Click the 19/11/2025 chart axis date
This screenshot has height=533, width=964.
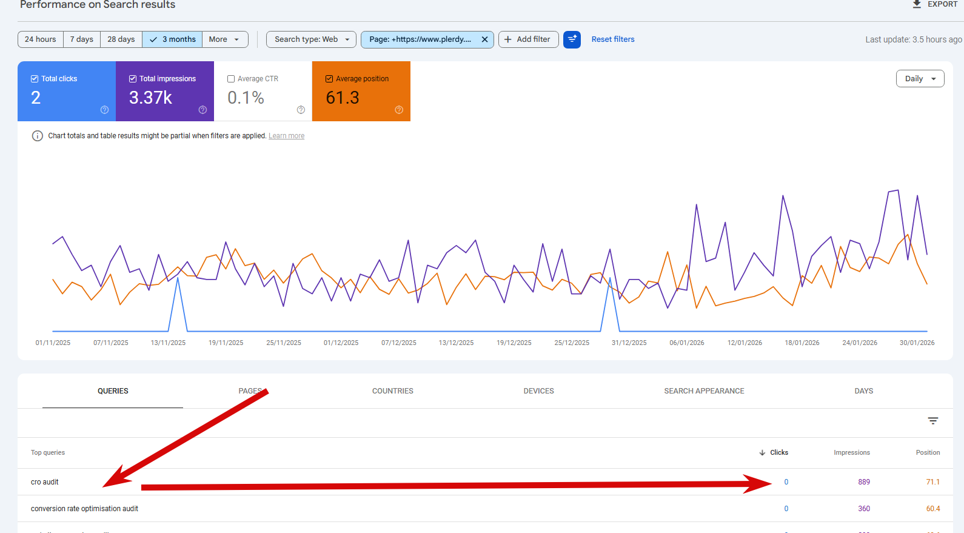(226, 343)
